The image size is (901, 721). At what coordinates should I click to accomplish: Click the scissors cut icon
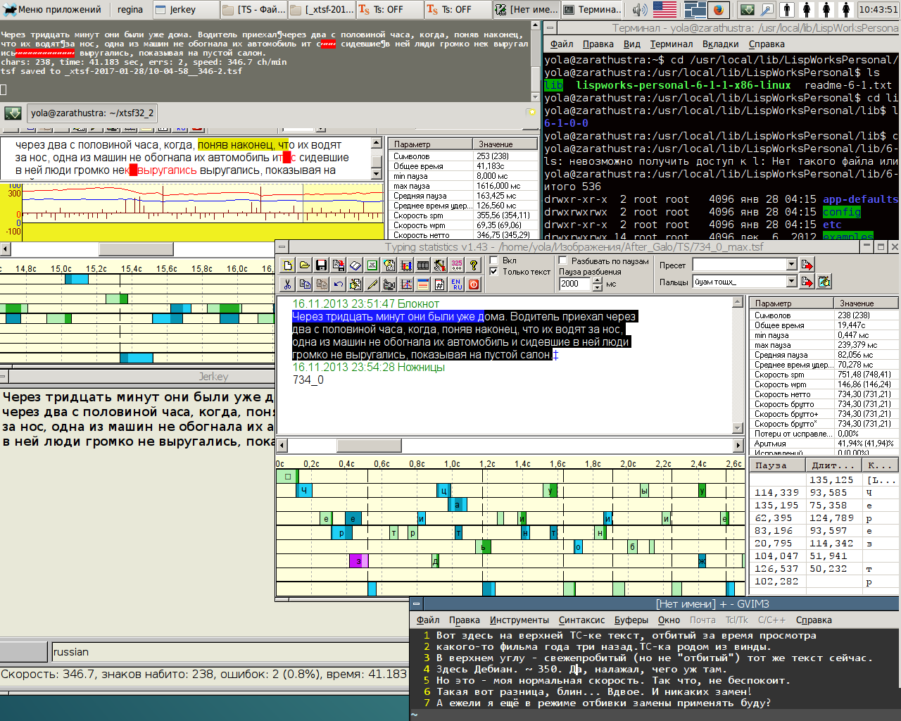click(288, 284)
